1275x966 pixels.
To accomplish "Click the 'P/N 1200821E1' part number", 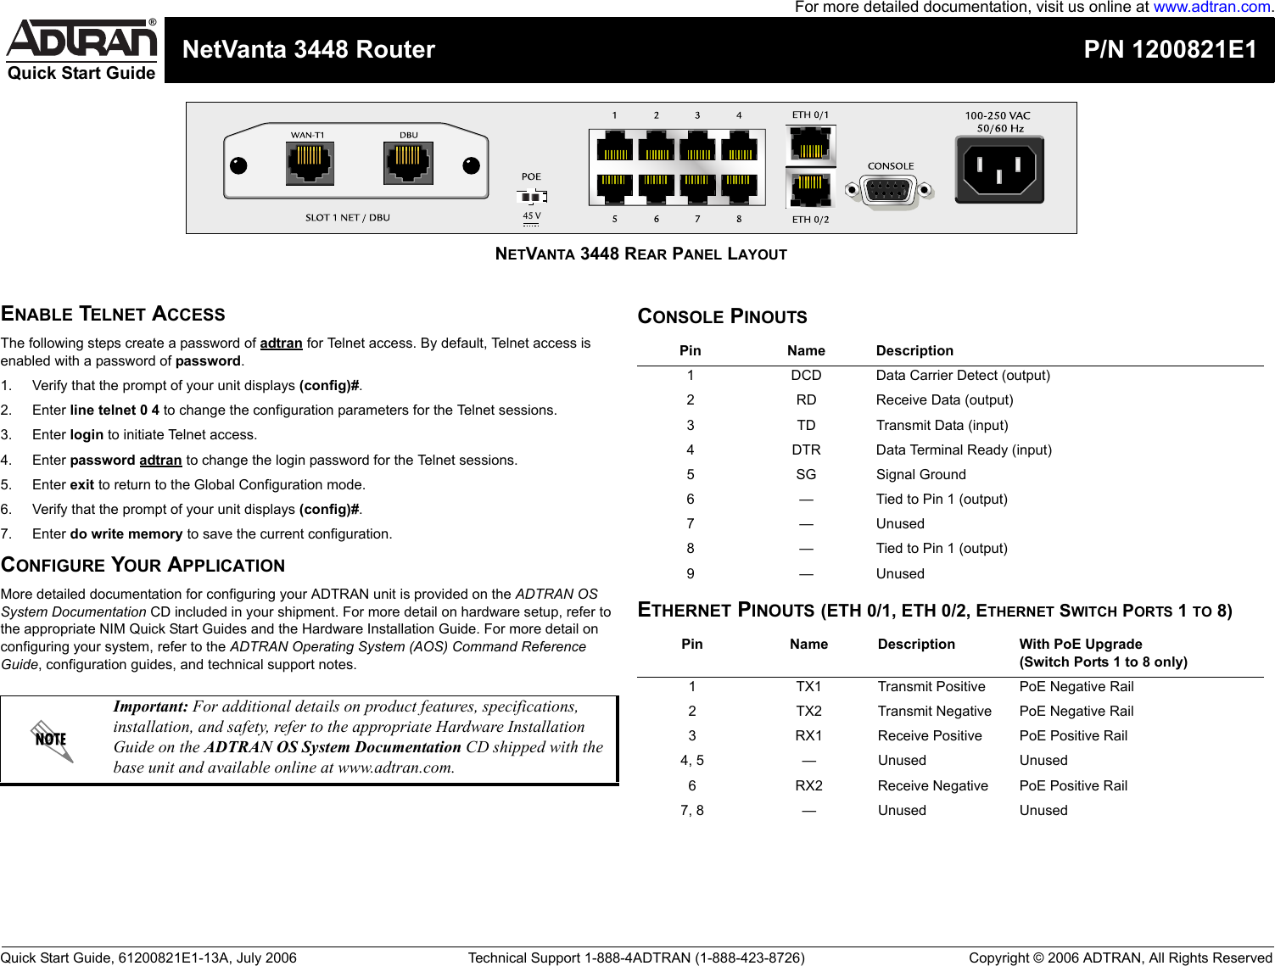I will (x=1171, y=49).
